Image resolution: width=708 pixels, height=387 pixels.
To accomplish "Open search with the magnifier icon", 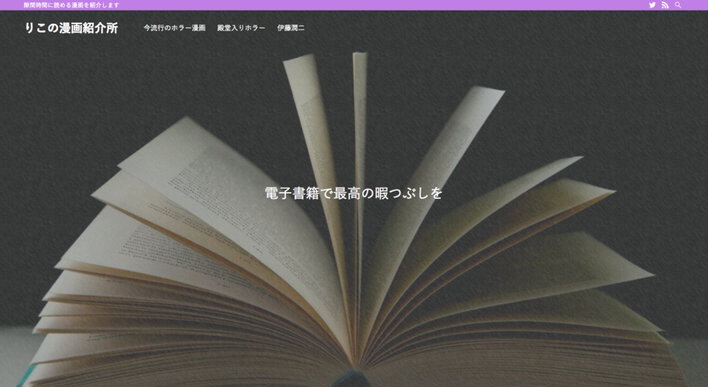I will (x=678, y=5).
